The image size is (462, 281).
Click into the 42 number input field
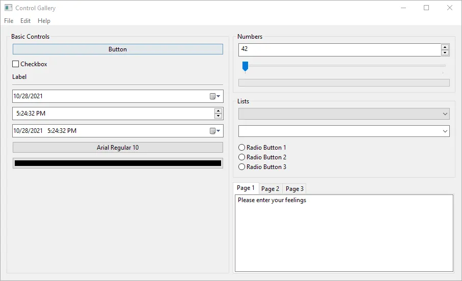pyautogui.click(x=339, y=50)
